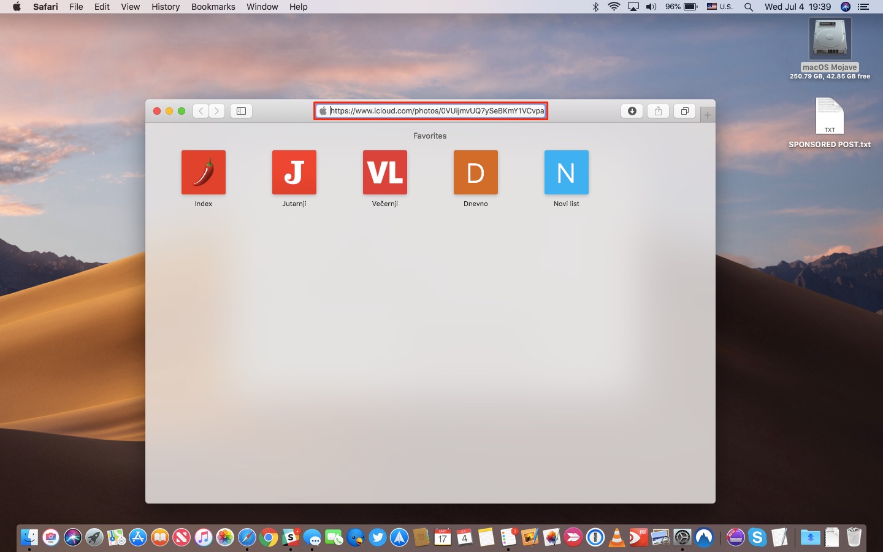883x552 pixels.
Task: Open the U.S. input source menu
Action: [719, 7]
